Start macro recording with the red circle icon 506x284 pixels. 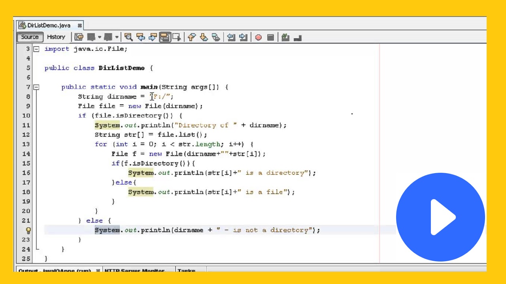[x=258, y=37]
